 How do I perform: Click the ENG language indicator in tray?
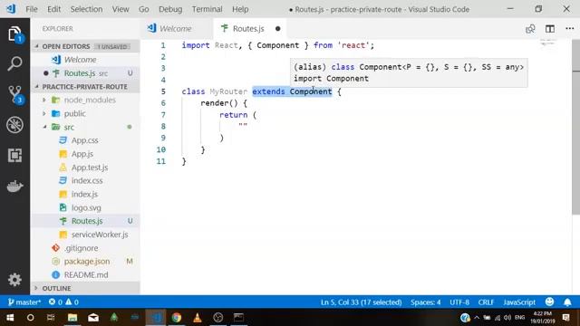[519, 318]
